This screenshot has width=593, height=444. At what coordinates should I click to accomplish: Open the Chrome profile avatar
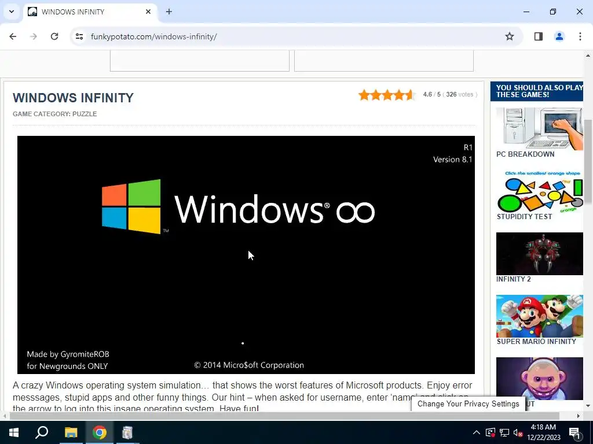click(559, 36)
